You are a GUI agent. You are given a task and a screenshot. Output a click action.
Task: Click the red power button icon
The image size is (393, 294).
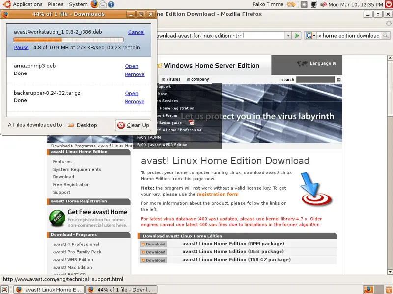coord(389,4)
